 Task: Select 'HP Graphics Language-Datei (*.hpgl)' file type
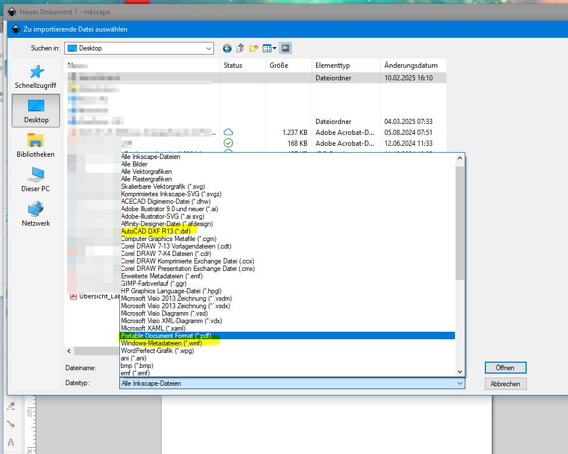[x=172, y=291]
